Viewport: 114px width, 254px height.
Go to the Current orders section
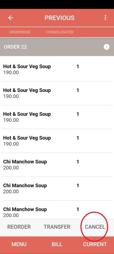95,244
